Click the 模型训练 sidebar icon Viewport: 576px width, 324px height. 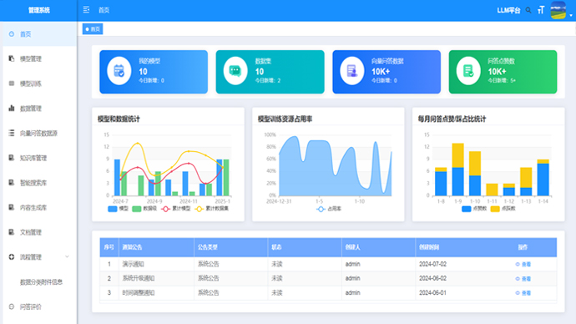(x=12, y=84)
